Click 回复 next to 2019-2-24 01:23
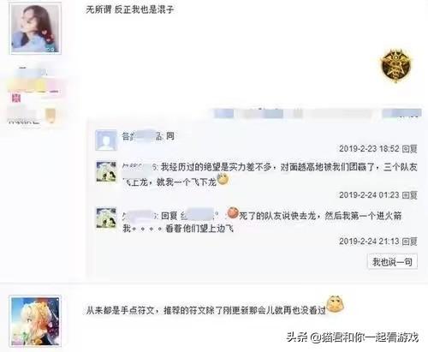 click(x=410, y=195)
